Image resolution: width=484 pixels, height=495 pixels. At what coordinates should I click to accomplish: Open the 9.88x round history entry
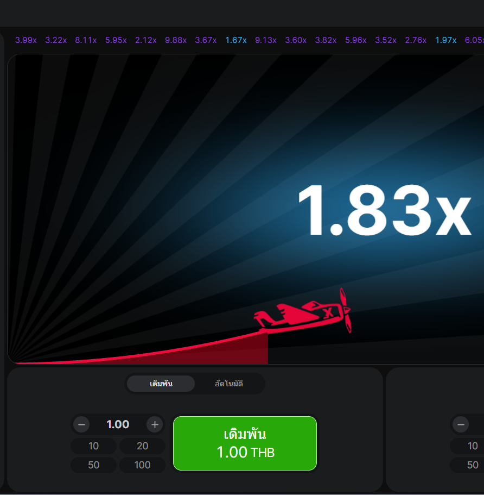[x=176, y=40]
